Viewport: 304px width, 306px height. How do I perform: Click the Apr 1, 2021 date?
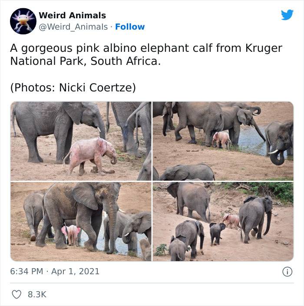(75, 272)
